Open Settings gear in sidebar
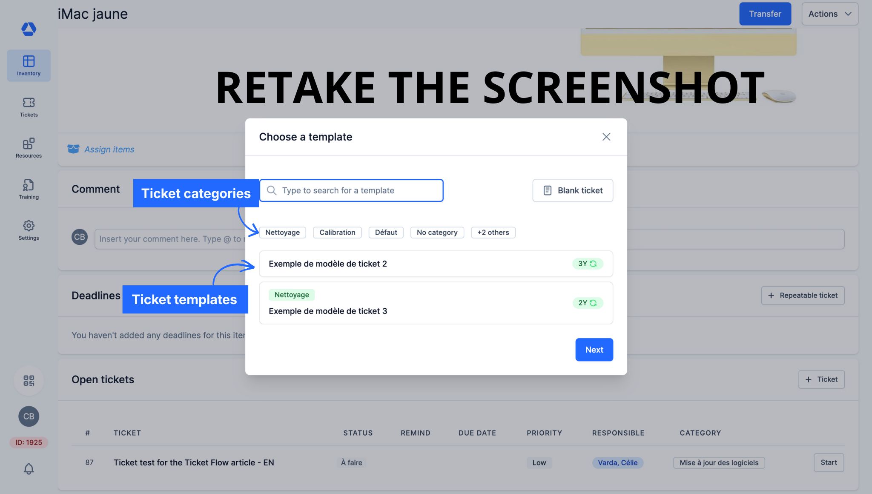 click(x=29, y=230)
